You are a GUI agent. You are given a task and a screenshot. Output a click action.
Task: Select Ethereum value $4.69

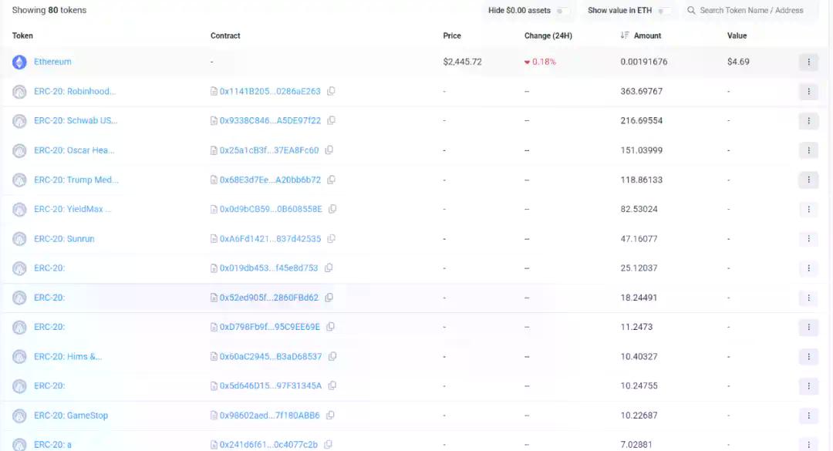pos(738,62)
